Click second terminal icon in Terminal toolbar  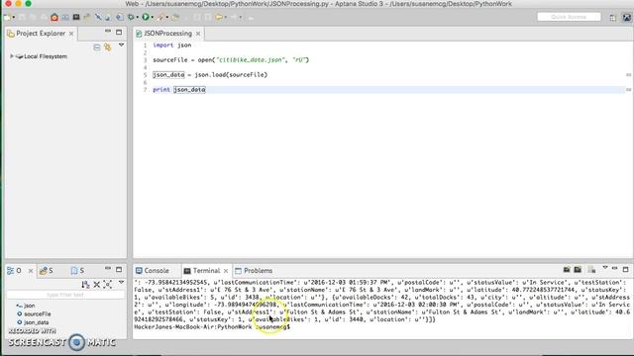click(x=578, y=270)
